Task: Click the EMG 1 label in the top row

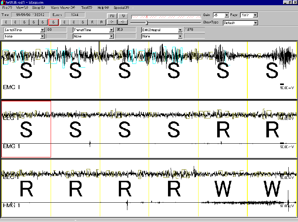Action: click(12, 87)
